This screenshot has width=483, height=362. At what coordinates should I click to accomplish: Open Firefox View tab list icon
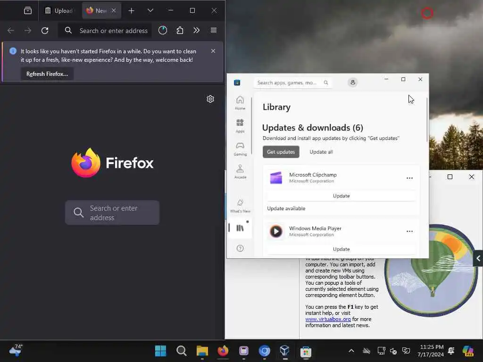(x=28, y=10)
